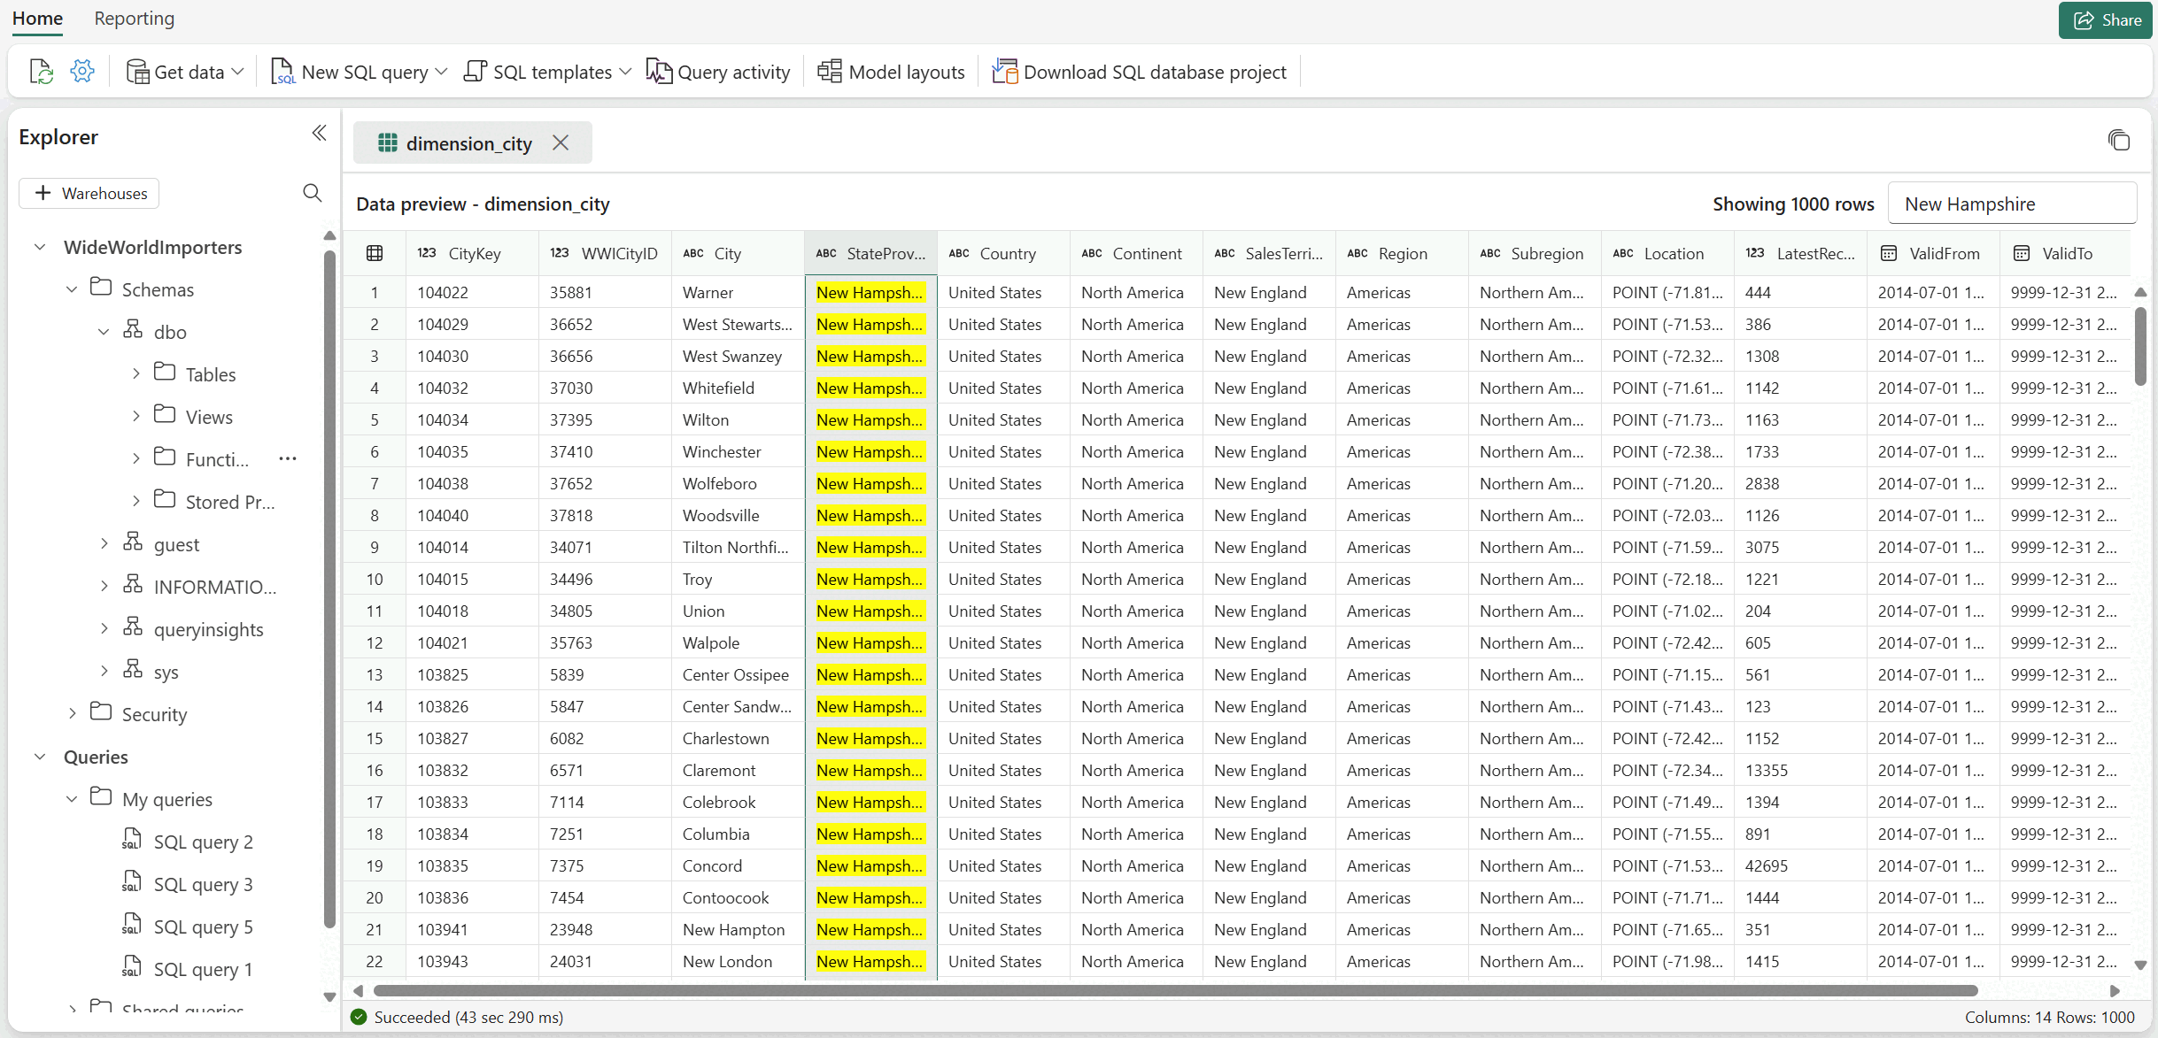Click the add Warehouses button
The image size is (2158, 1038).
(89, 193)
